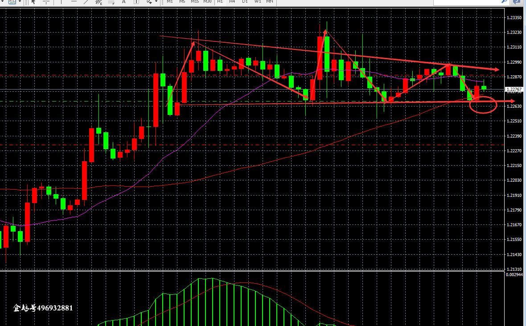Screen dimensions: 526x326
Task: Click the 1.22150 price scale label
Action: pyautogui.click(x=514, y=166)
